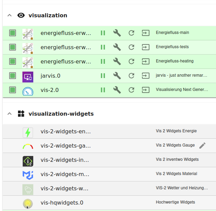Image resolution: width=216 pixels, height=211 pixels.
Task: Collapse the visualization group
Action: tap(10, 15)
